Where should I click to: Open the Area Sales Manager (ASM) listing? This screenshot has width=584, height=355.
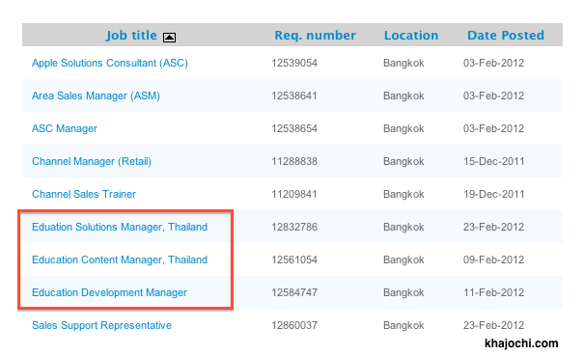coord(96,96)
